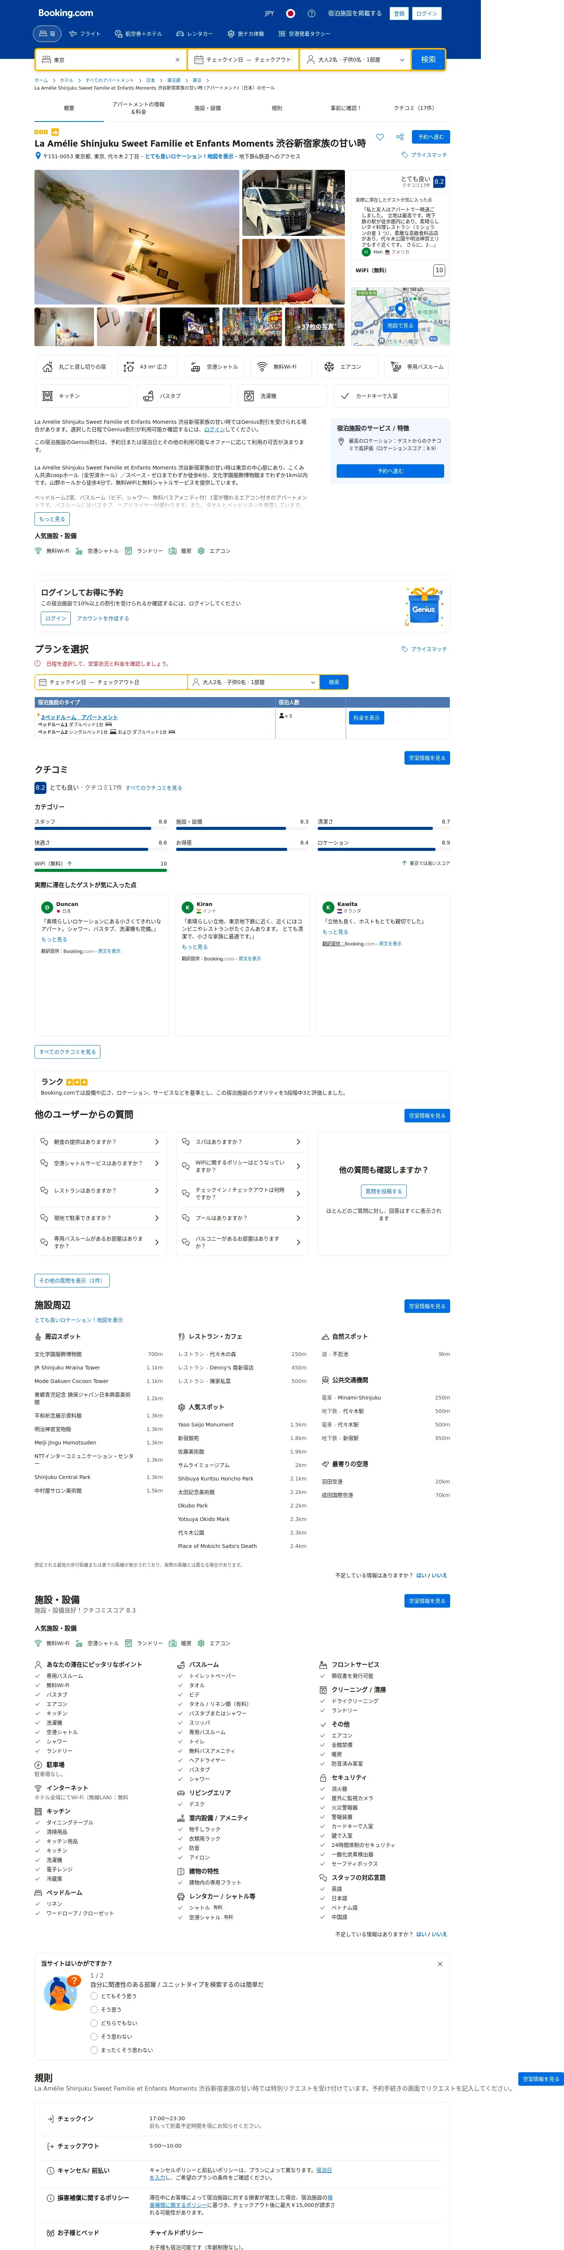Click the 洗濯機 washing machine icon
564x2250 pixels.
(249, 396)
